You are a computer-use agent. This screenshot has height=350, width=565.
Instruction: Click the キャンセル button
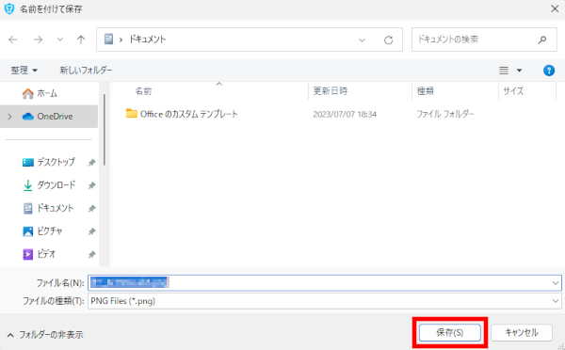pos(522,332)
